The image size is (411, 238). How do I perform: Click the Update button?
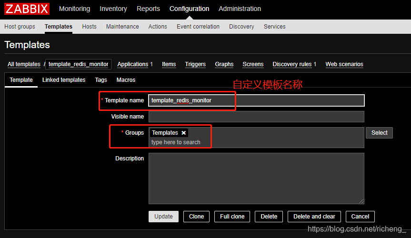pyautogui.click(x=163, y=217)
